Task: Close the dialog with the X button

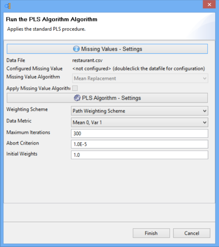Action: (x=209, y=5)
